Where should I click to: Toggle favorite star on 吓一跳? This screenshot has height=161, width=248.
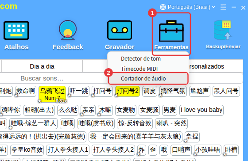(69, 96)
